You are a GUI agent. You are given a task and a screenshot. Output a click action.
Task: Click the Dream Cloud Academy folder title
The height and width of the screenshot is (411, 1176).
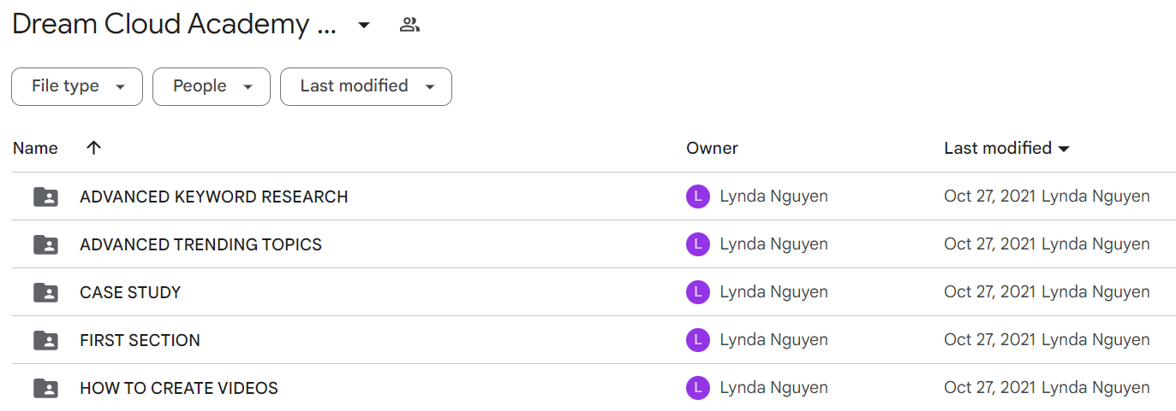click(175, 25)
